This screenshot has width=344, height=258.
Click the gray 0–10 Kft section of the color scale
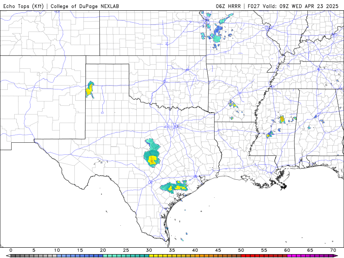(x=34, y=256)
